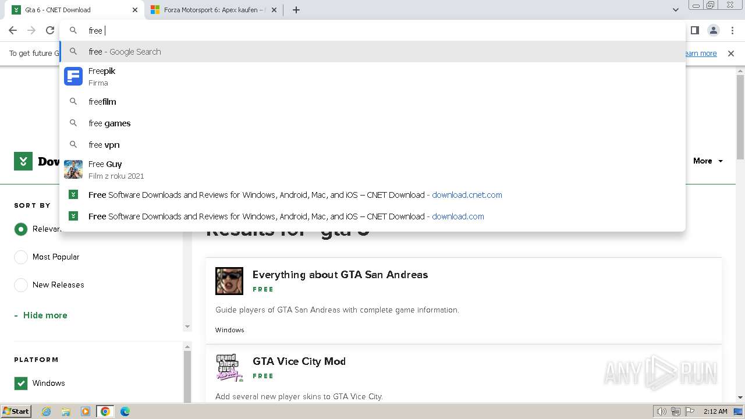
Task: Choose the 'free vpn' search suggestion
Action: point(372,145)
